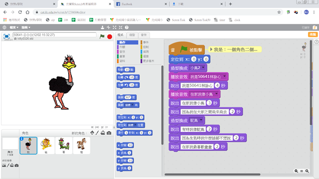Open the costume dropdown showing 鴕鳥
The width and height of the screenshot is (319, 179).
point(196,120)
